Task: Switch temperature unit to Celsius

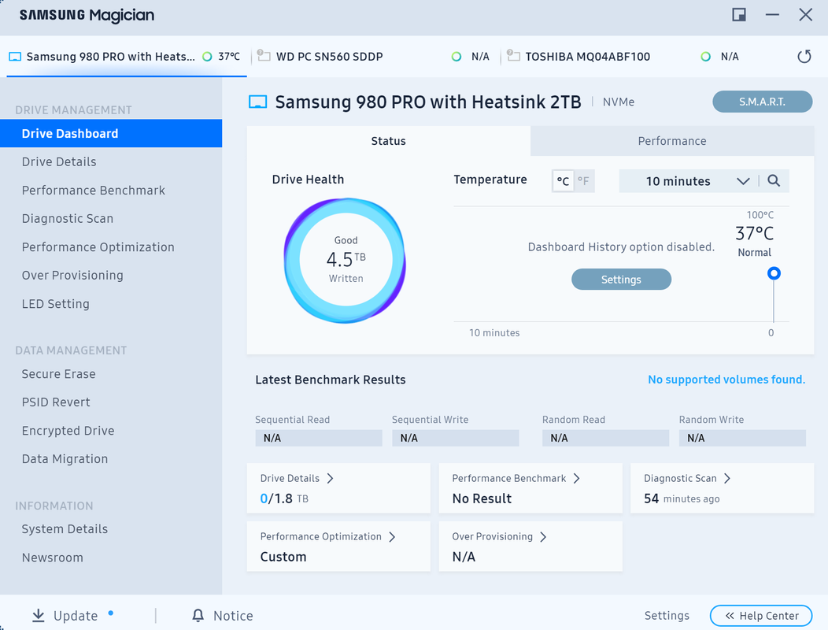Action: tap(563, 181)
